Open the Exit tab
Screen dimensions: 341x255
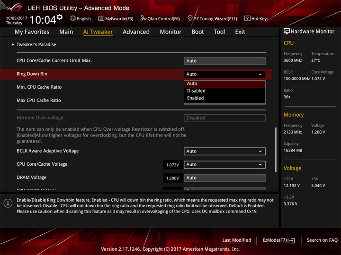(240, 32)
